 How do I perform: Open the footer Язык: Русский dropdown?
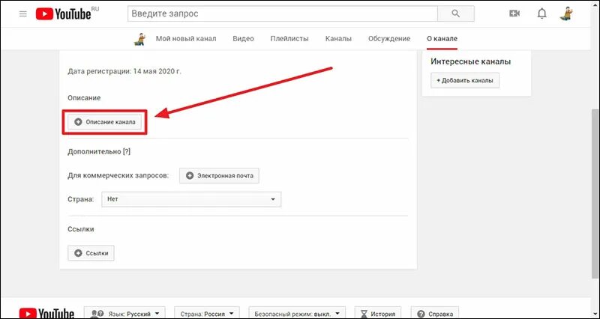(x=124, y=314)
